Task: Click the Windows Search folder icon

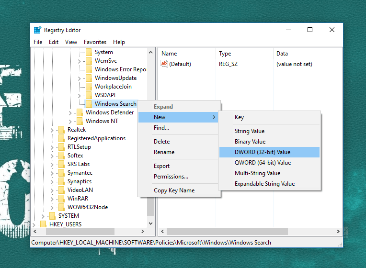Action: pos(89,104)
